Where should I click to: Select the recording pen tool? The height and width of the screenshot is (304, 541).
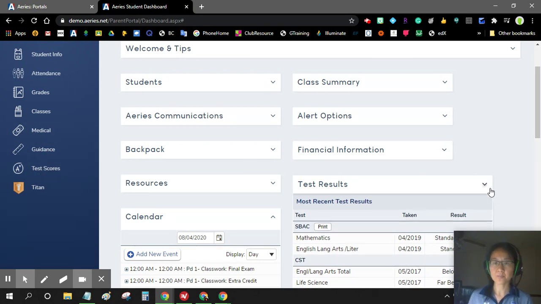44,279
